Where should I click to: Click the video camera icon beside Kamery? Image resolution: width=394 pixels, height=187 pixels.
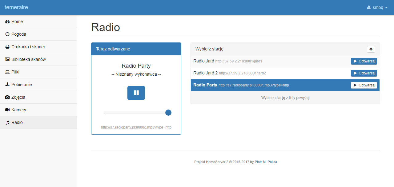(x=7, y=110)
